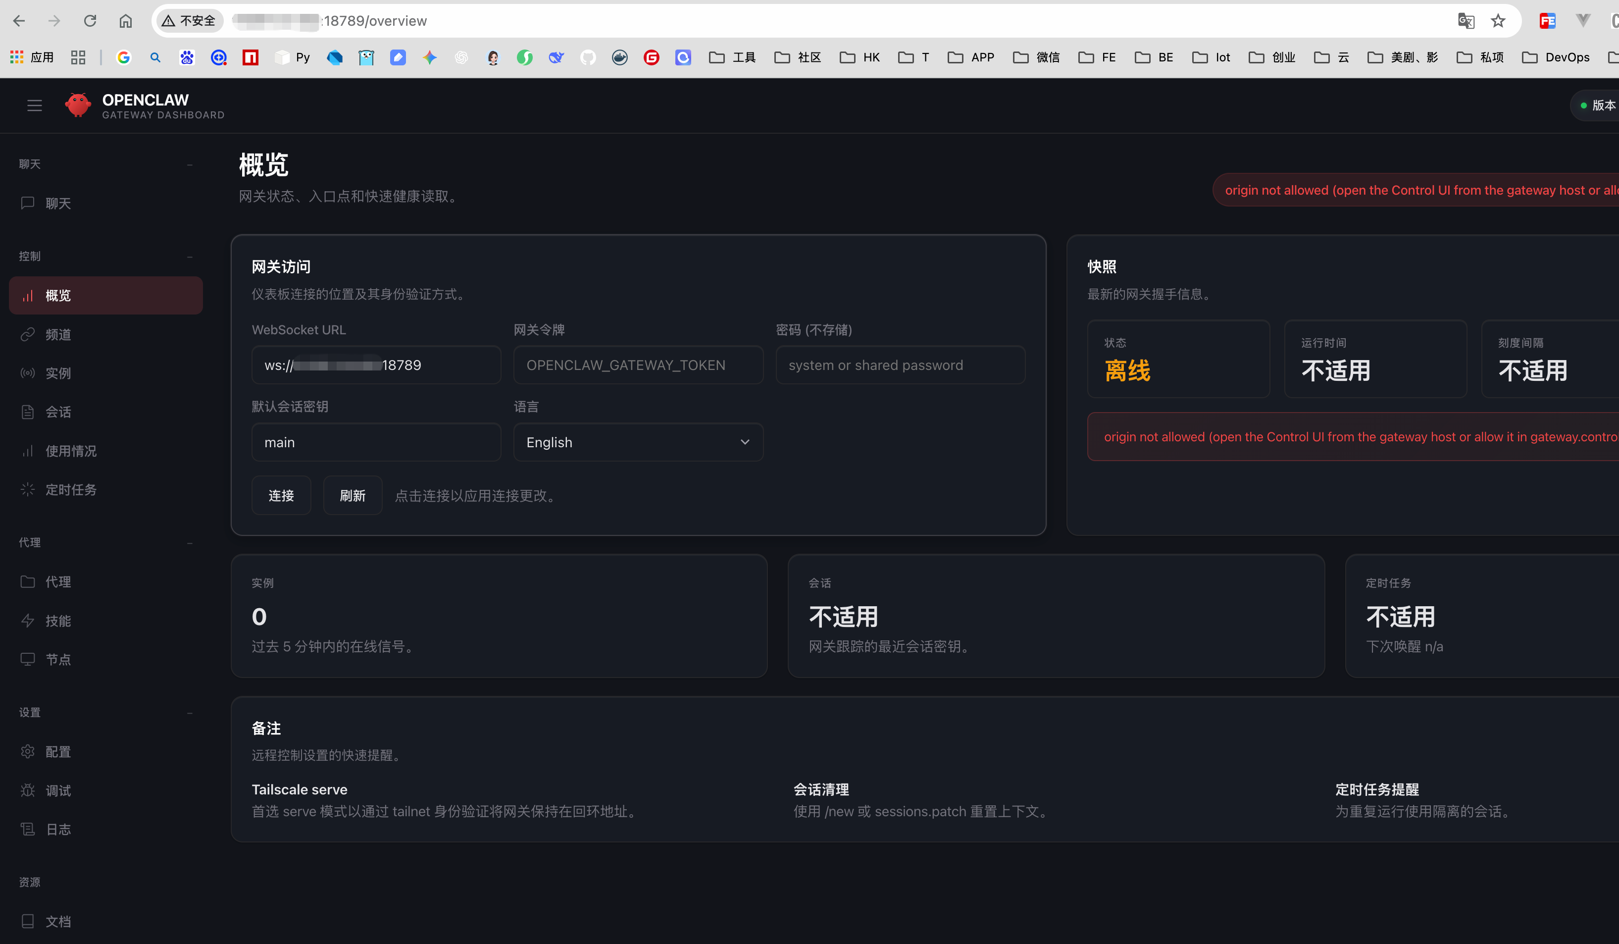Collapse the 控制 sidebar section
The height and width of the screenshot is (944, 1619).
[190, 257]
